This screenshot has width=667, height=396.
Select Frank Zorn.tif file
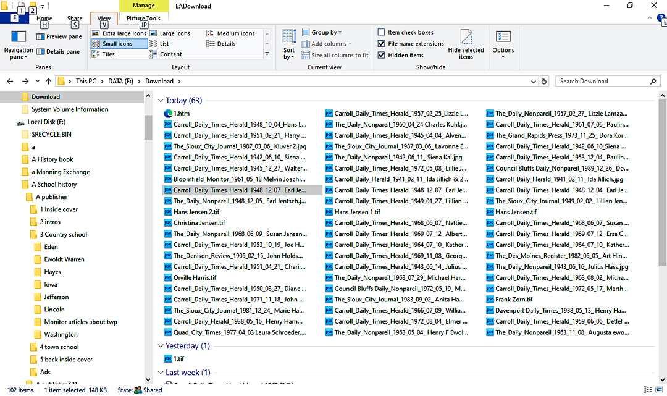tap(509, 300)
